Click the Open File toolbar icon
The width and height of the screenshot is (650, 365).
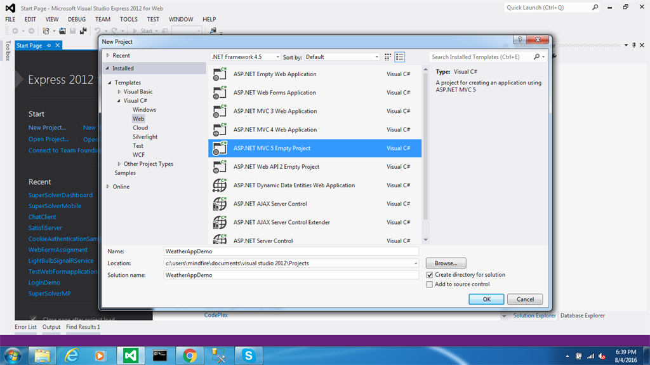tap(62, 30)
